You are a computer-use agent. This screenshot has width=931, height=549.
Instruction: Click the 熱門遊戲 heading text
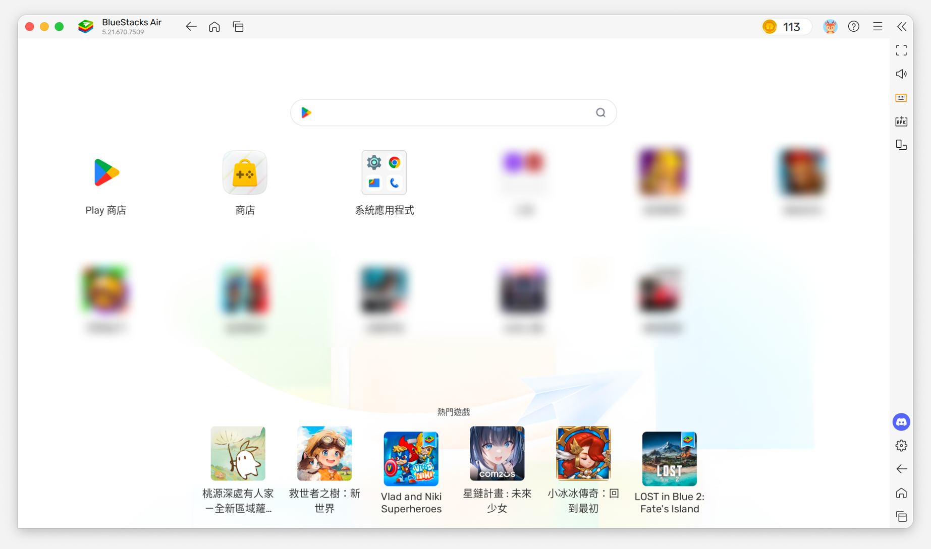(454, 412)
